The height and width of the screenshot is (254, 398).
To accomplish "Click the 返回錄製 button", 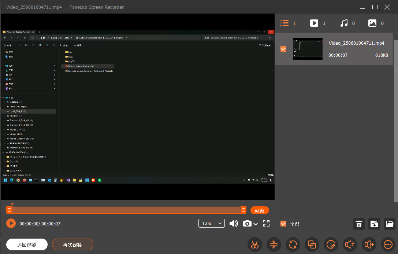I will [27, 244].
